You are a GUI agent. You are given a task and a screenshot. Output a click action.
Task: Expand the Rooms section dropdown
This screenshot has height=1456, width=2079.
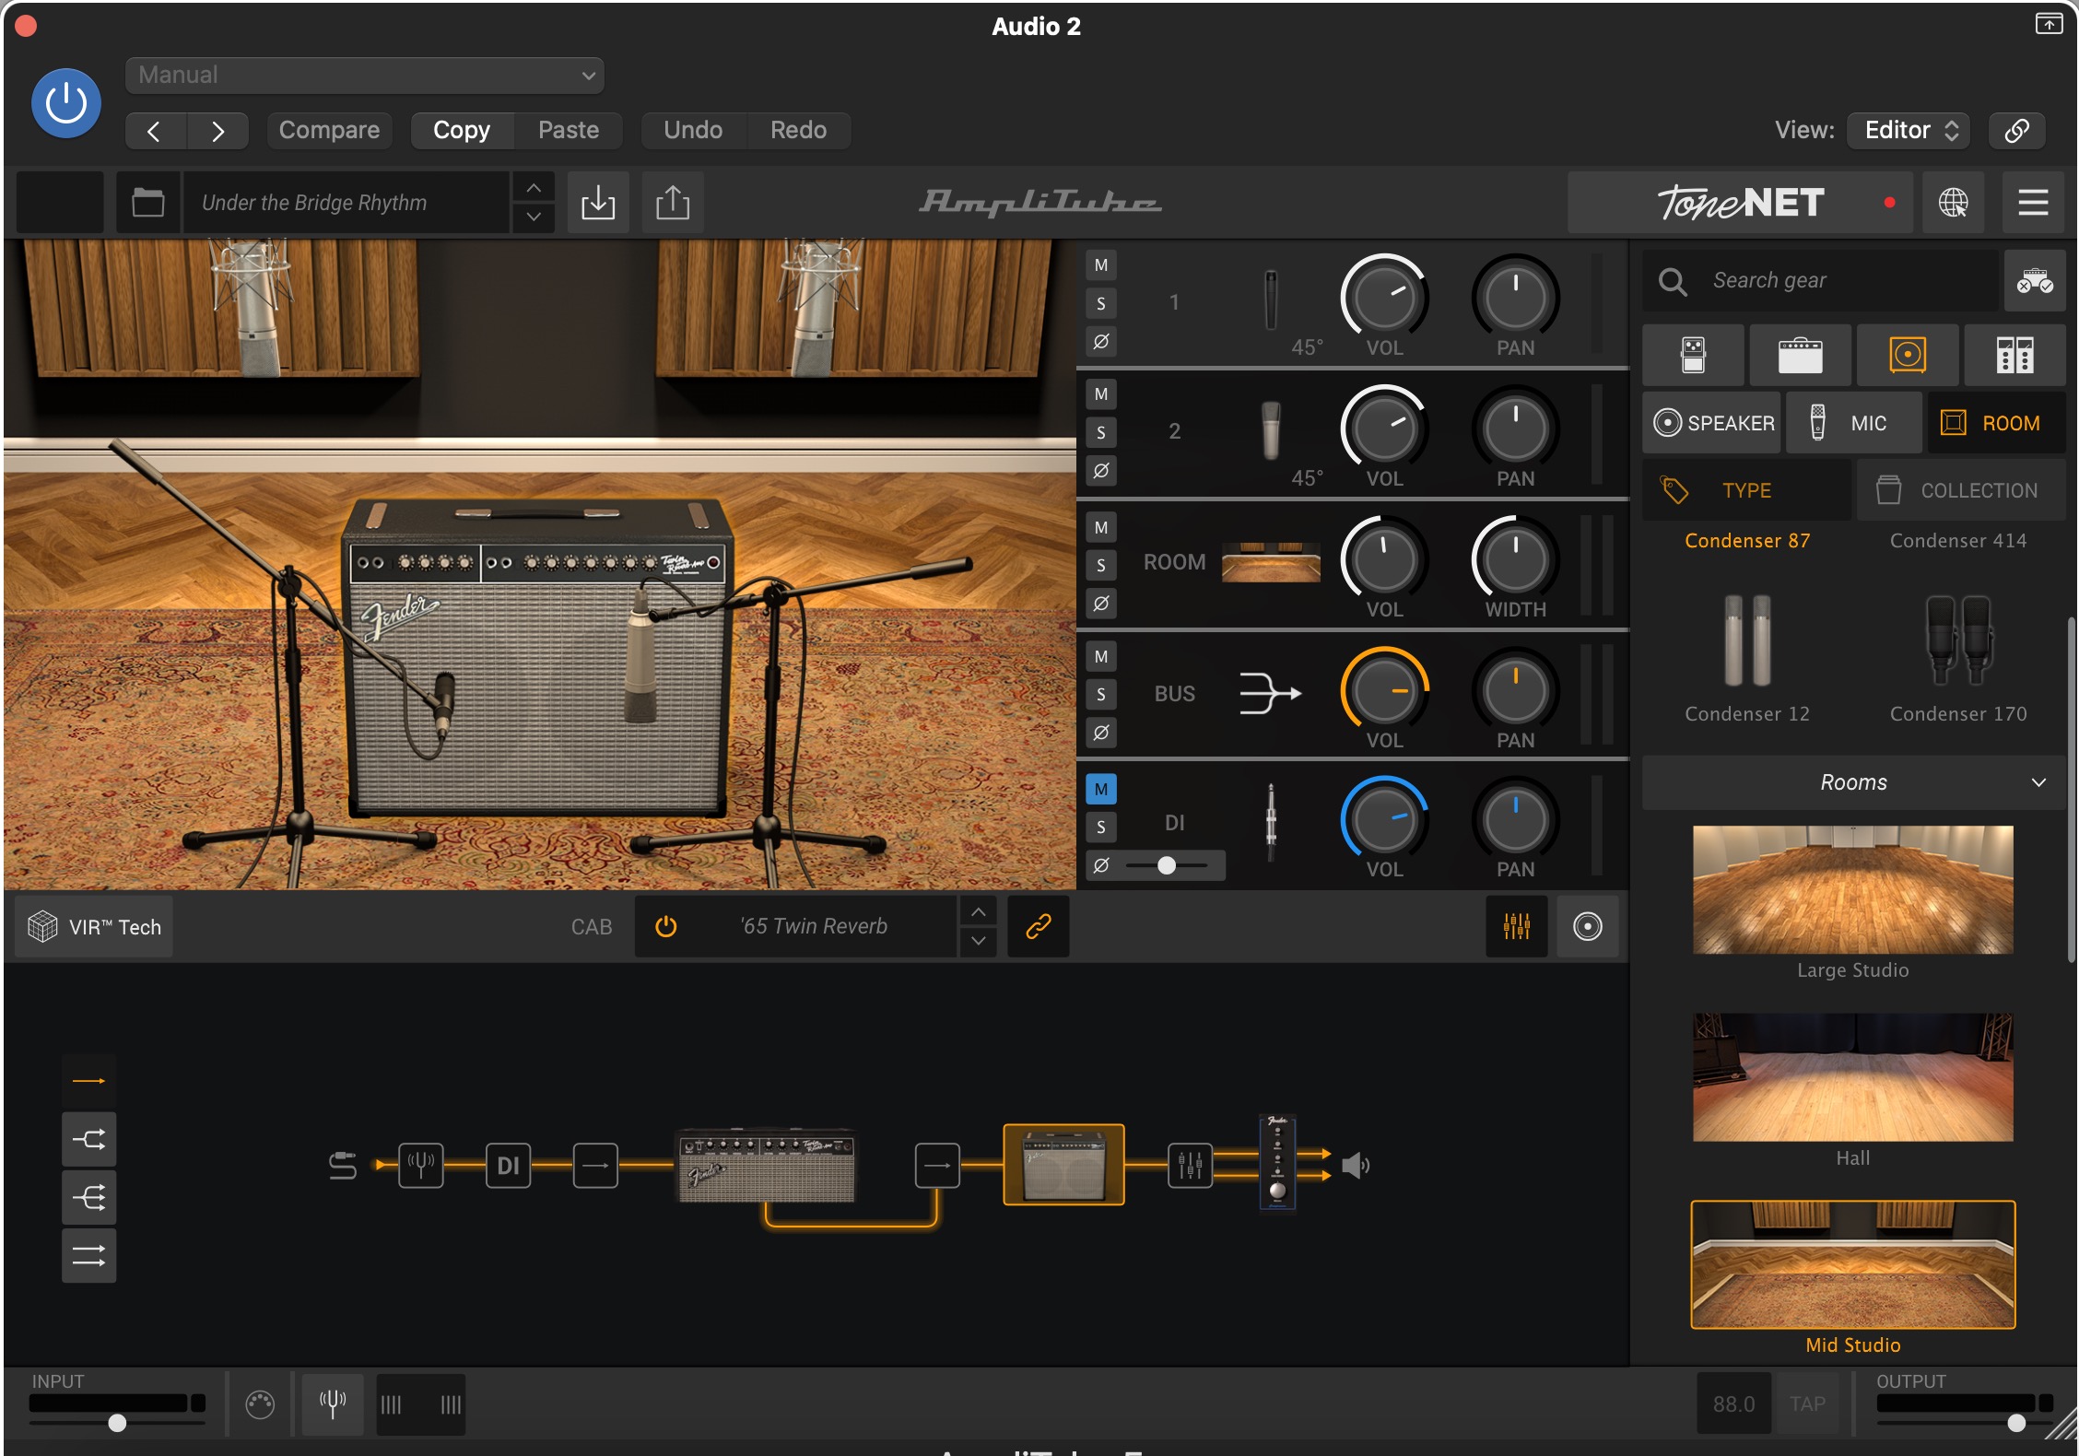click(1853, 782)
